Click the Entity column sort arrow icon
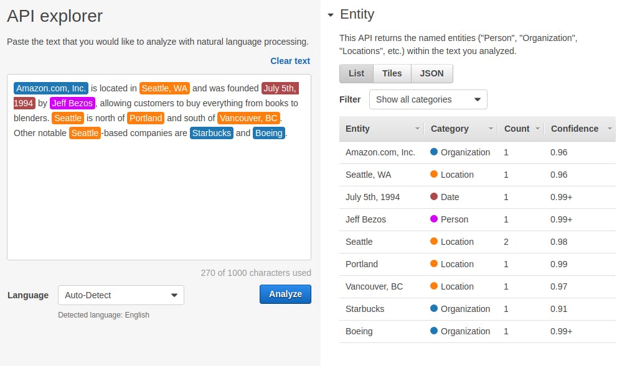Screen dimensions: 627x366 (x=417, y=129)
